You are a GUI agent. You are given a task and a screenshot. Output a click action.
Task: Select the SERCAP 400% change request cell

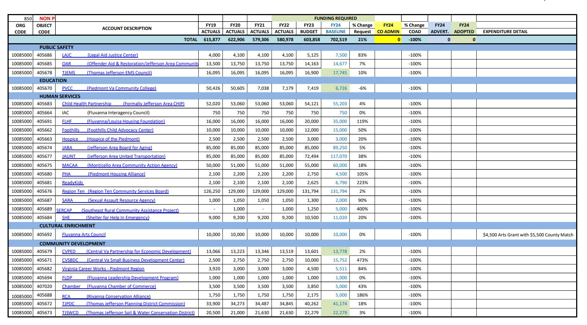[x=362, y=209]
